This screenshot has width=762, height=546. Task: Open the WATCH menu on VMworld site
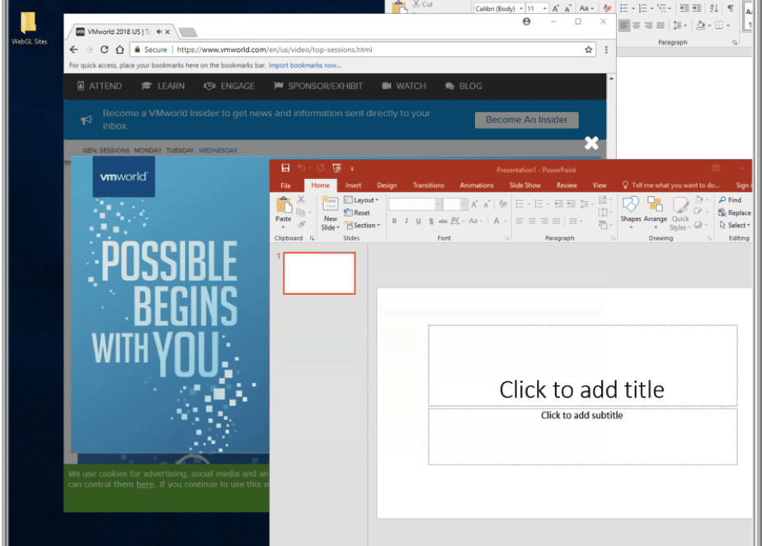[x=404, y=86]
